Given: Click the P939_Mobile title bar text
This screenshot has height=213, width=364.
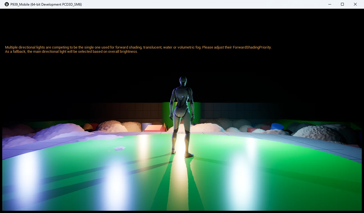Looking at the screenshot, I should pos(46,4).
